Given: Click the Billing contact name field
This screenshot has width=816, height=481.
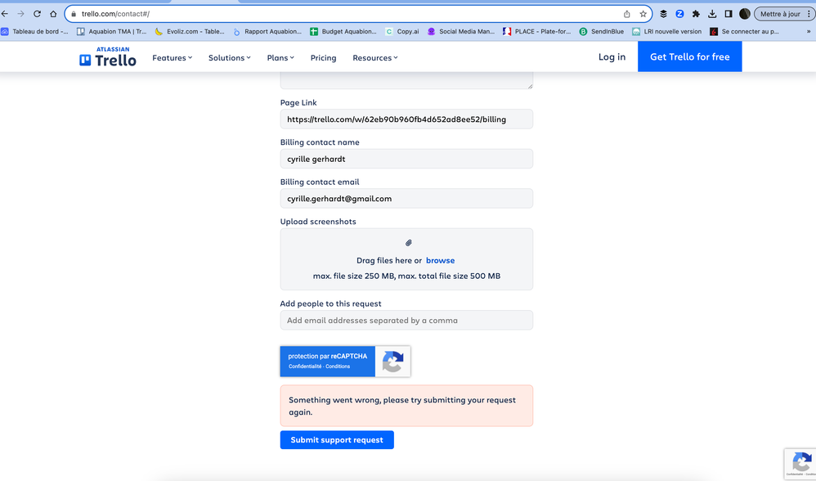Looking at the screenshot, I should pyautogui.click(x=406, y=159).
